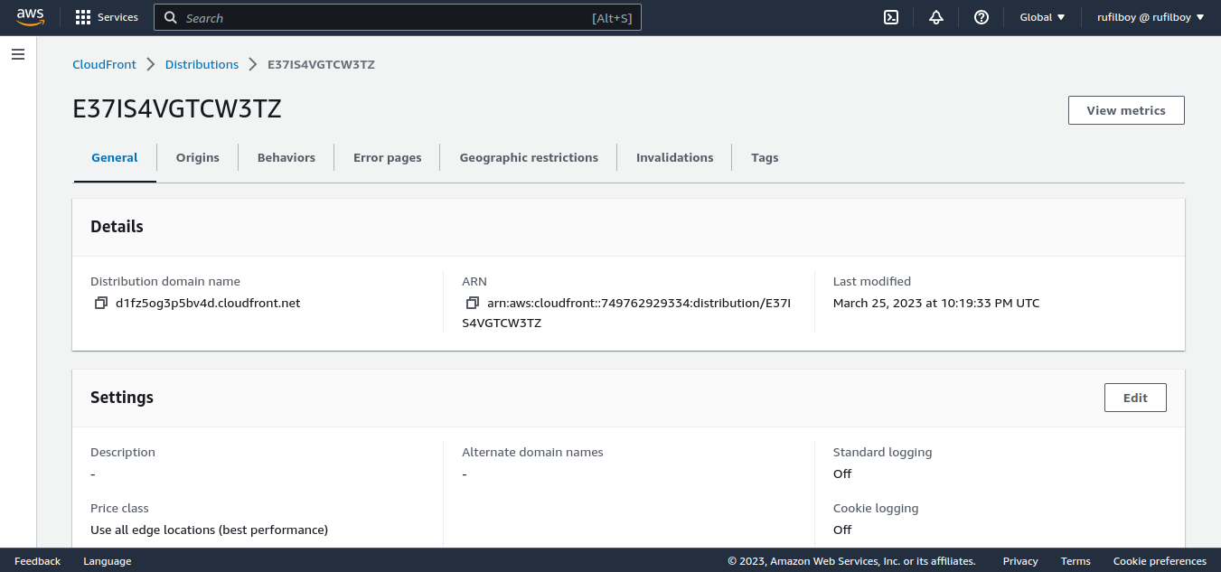Copy the distribution ARN
1221x572 pixels.
pos(473,303)
